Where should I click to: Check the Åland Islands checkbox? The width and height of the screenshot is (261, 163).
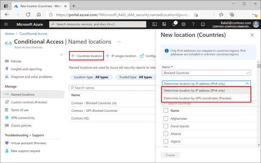point(166,126)
